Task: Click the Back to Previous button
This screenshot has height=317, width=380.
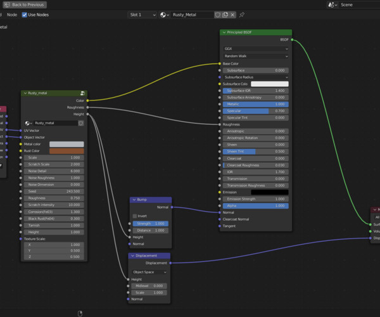Action: (25, 4)
